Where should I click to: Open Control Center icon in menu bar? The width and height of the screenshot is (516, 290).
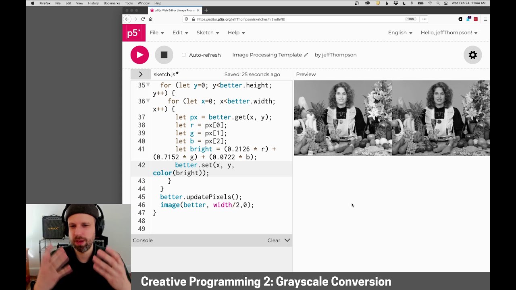coord(445,3)
